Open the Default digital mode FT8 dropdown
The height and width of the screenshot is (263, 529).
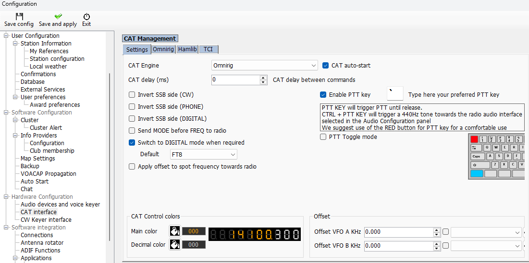(203, 154)
